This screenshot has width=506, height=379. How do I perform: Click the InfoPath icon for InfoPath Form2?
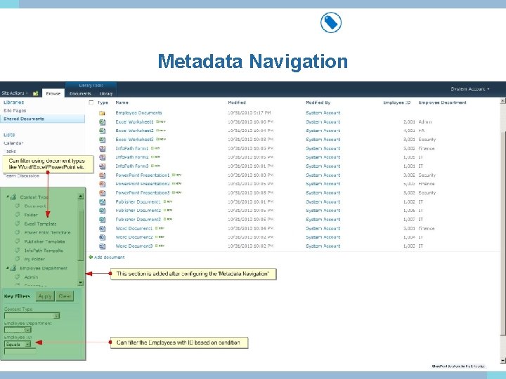point(103,158)
